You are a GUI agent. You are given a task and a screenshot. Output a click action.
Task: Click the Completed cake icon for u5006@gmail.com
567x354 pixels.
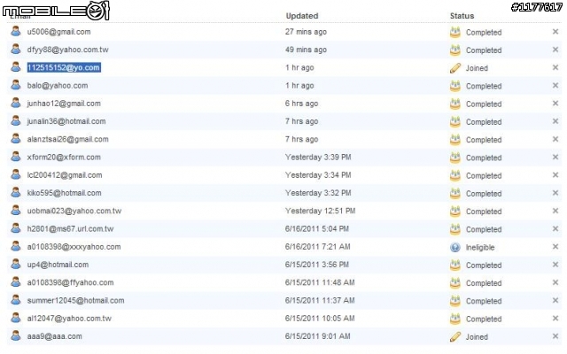[454, 32]
